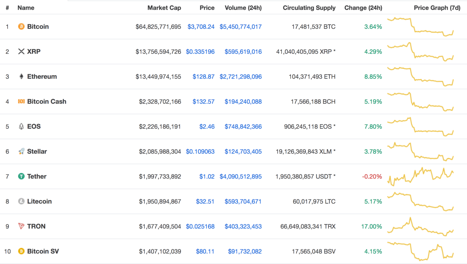Sort by the # rank column header
The image size is (467, 264).
[7, 8]
